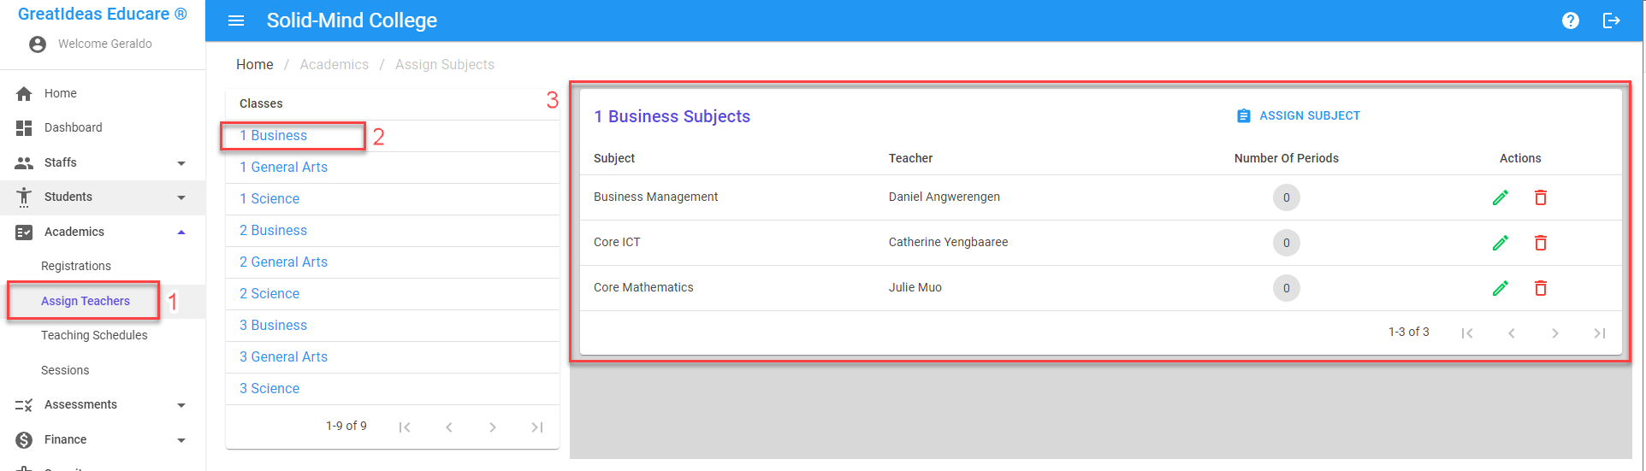Screen dimensions: 1646x471
Task: Edit the Business Management subject row
Action: (1501, 197)
